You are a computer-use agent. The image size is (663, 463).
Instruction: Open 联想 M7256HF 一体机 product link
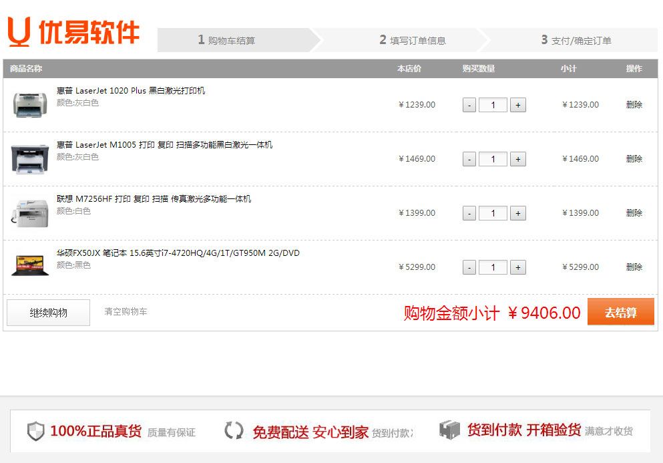pyautogui.click(x=154, y=199)
